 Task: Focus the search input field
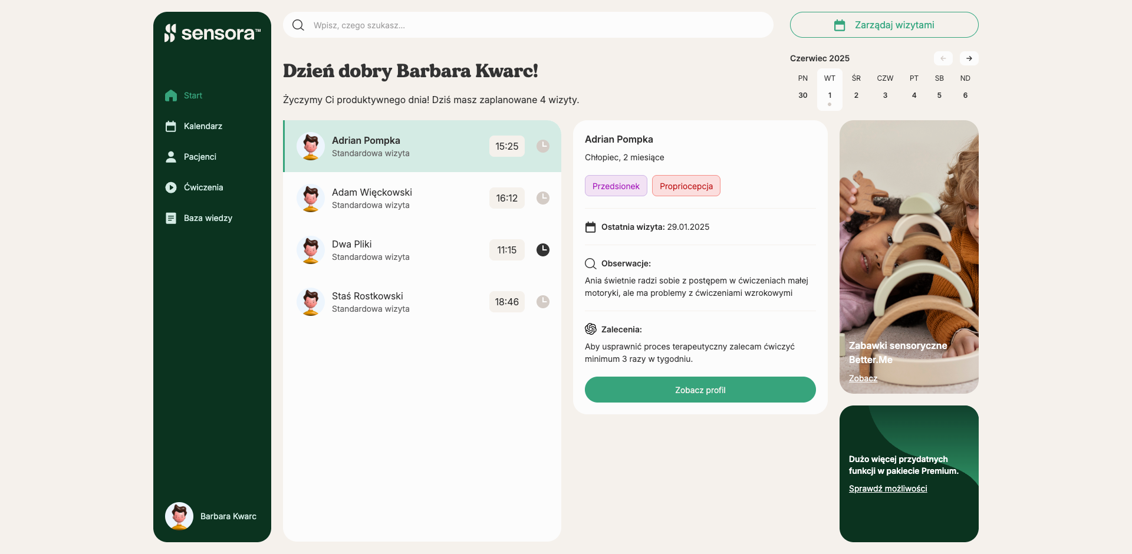pos(528,25)
